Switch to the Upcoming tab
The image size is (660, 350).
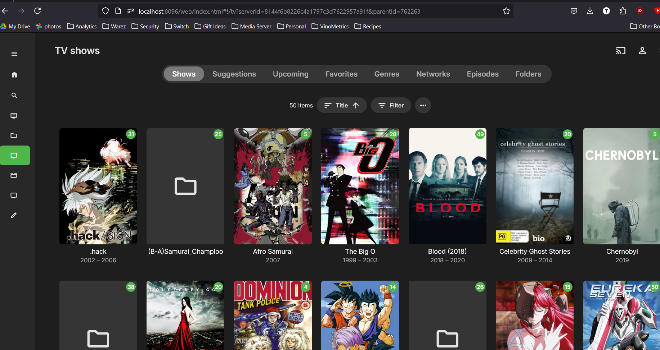[x=291, y=74]
